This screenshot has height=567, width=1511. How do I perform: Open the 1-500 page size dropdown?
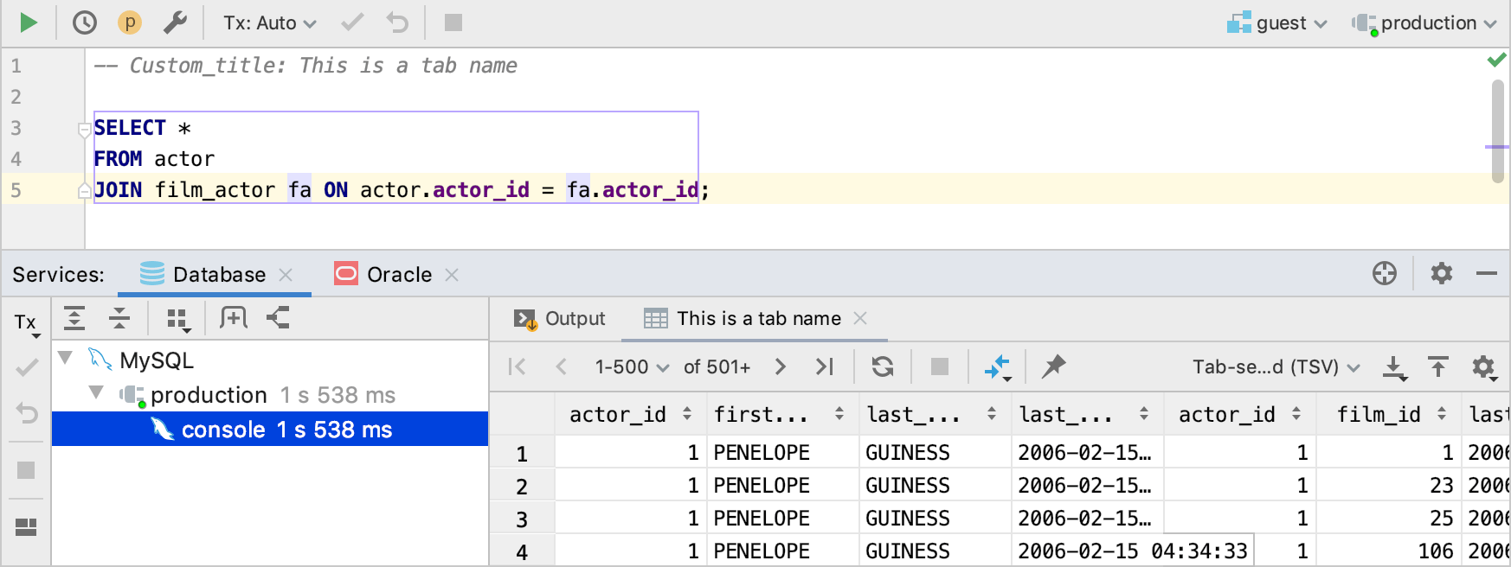click(x=632, y=367)
